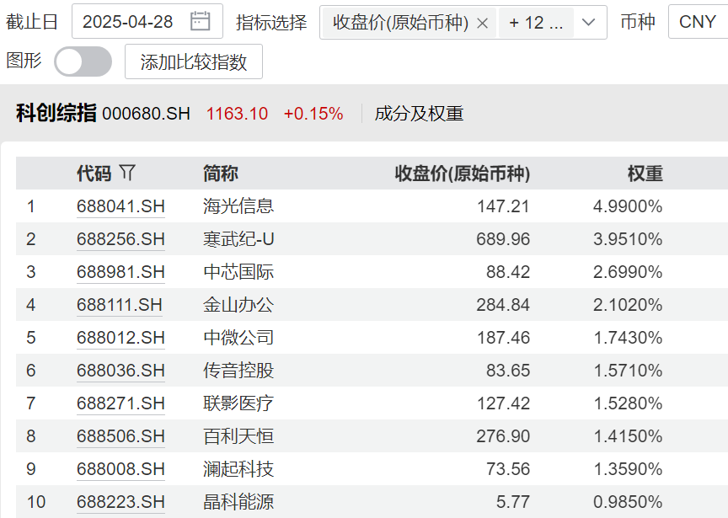Click the weight 2.6990% cell

coord(628,272)
